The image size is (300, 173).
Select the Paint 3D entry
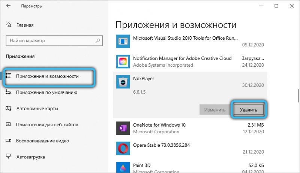coord(142,165)
